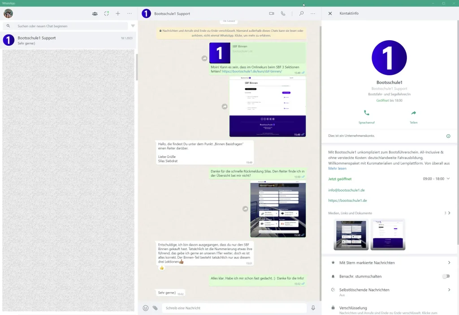The width and height of the screenshot is (459, 315).
Task: Open the attachment paperclip menu
Action: [x=155, y=308]
